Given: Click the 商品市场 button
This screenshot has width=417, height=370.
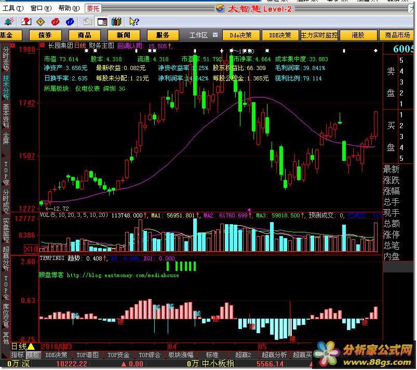Looking at the screenshot, I should 397,35.
